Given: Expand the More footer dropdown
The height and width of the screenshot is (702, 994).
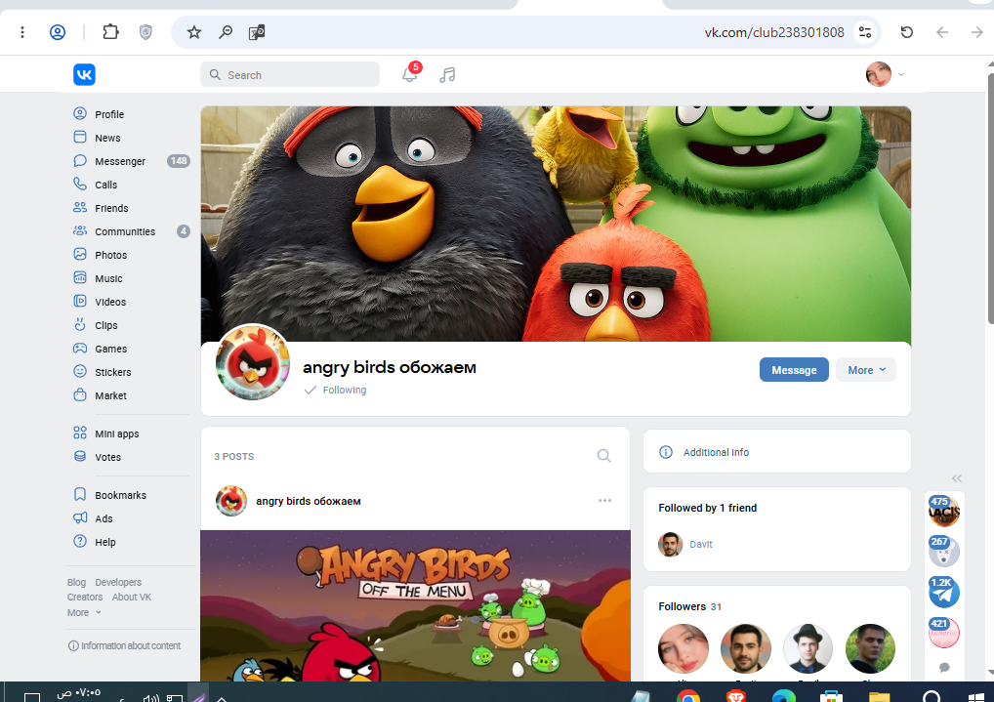Looking at the screenshot, I should (84, 612).
